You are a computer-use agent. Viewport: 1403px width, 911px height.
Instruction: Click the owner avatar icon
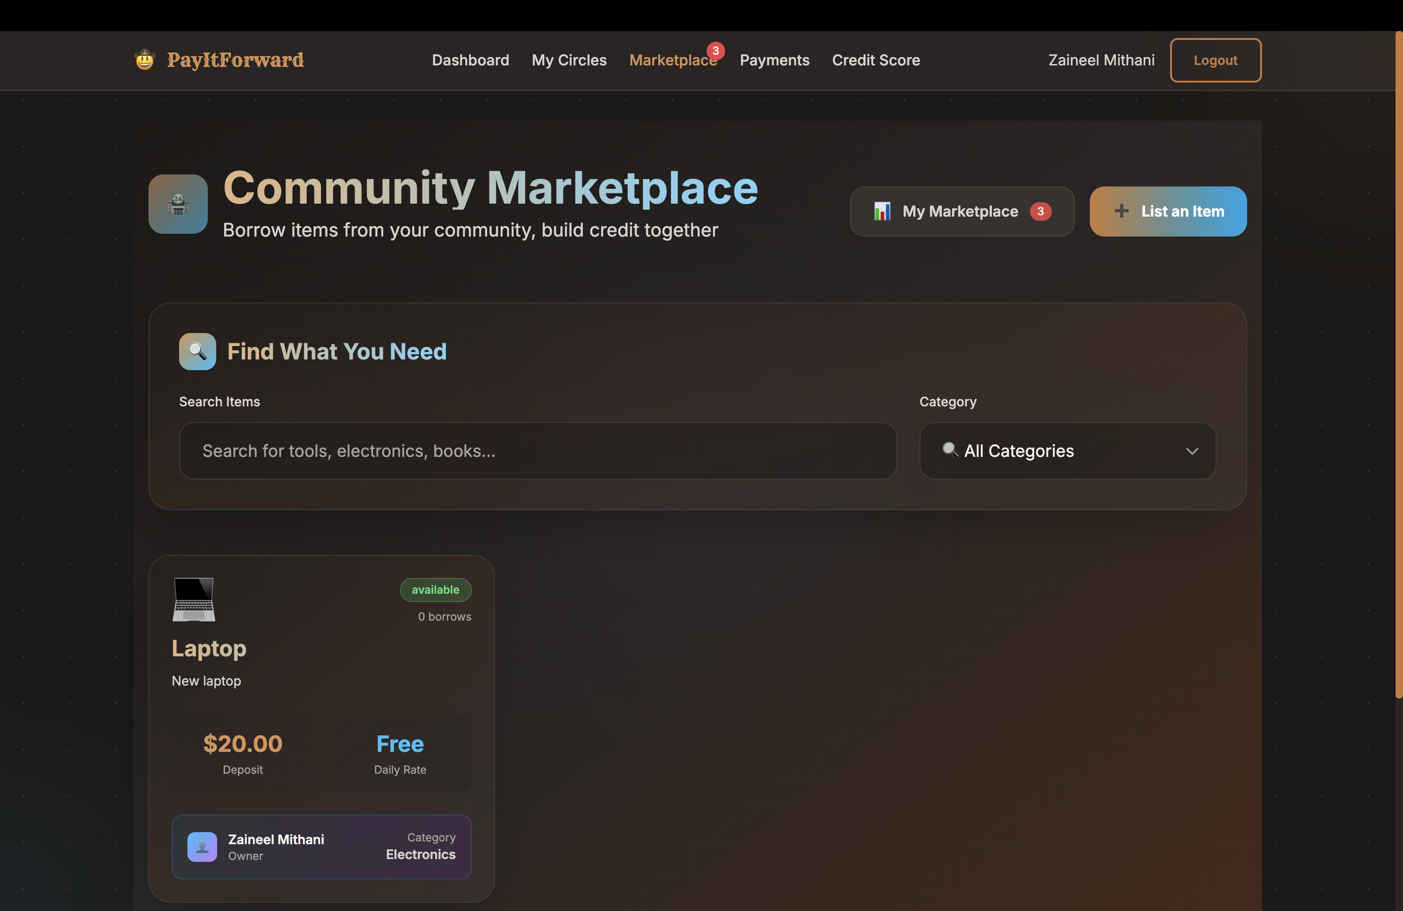(202, 847)
